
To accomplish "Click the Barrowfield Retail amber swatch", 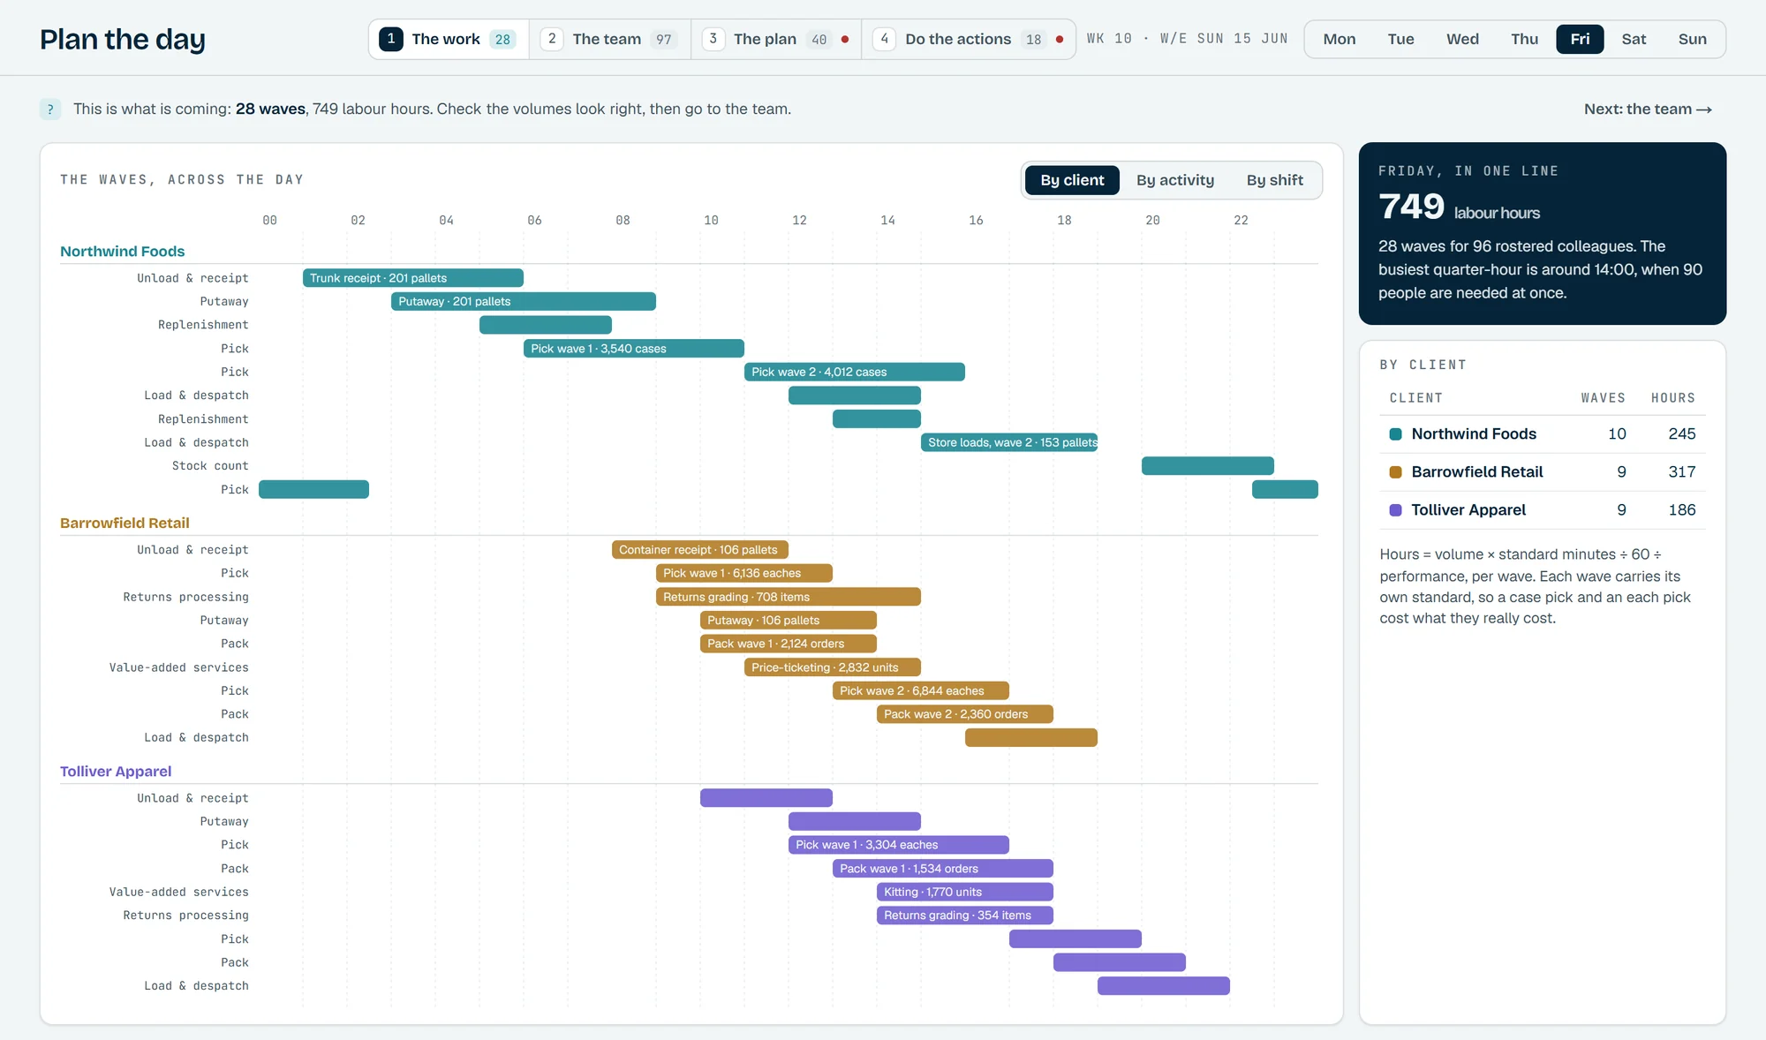I will coord(1396,472).
